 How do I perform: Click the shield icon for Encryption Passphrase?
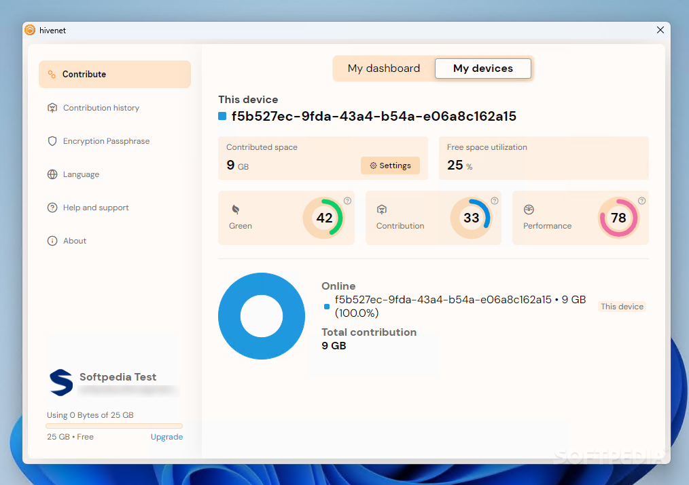click(x=52, y=141)
